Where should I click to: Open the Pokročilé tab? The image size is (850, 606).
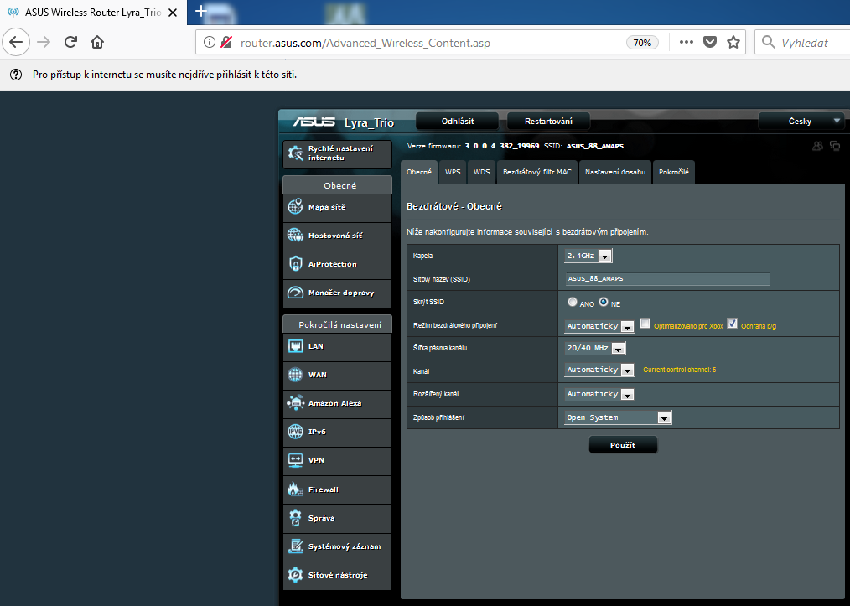coord(674,172)
